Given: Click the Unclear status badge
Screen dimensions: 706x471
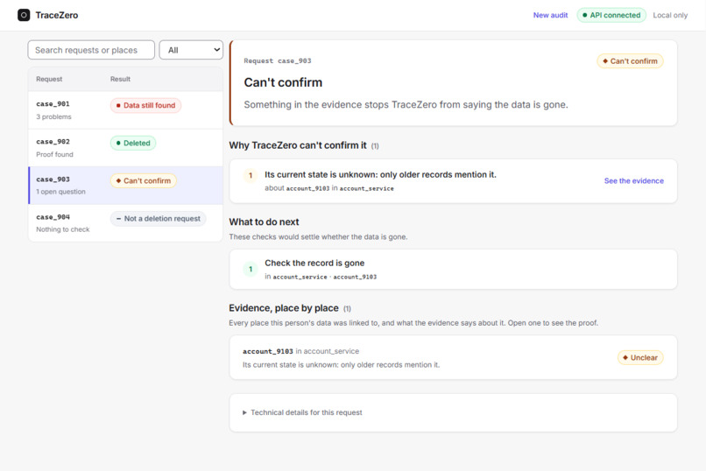Looking at the screenshot, I should tap(639, 358).
